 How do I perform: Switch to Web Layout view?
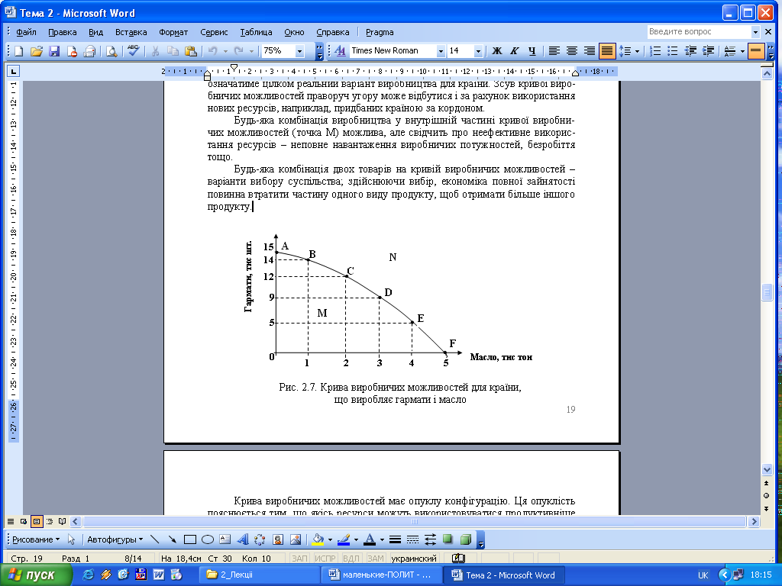(24, 521)
